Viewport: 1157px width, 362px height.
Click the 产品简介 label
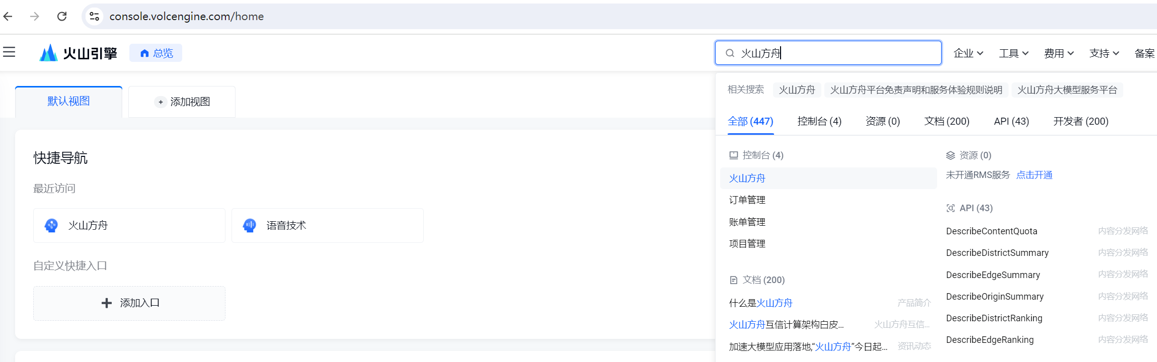pyautogui.click(x=914, y=303)
